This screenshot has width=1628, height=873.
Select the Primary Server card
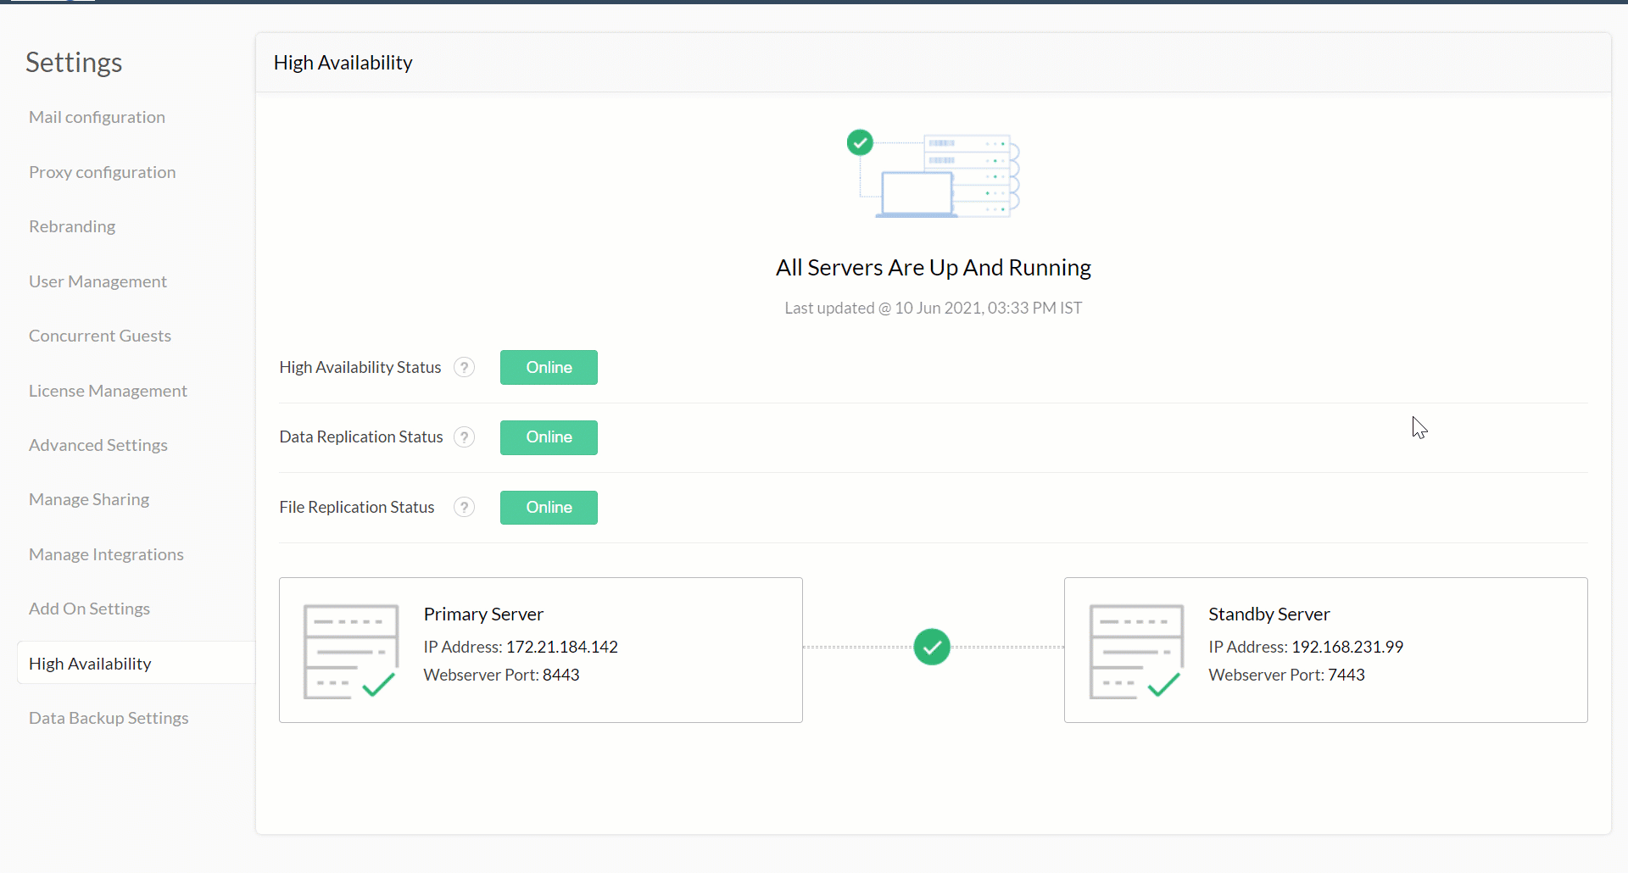click(x=540, y=649)
